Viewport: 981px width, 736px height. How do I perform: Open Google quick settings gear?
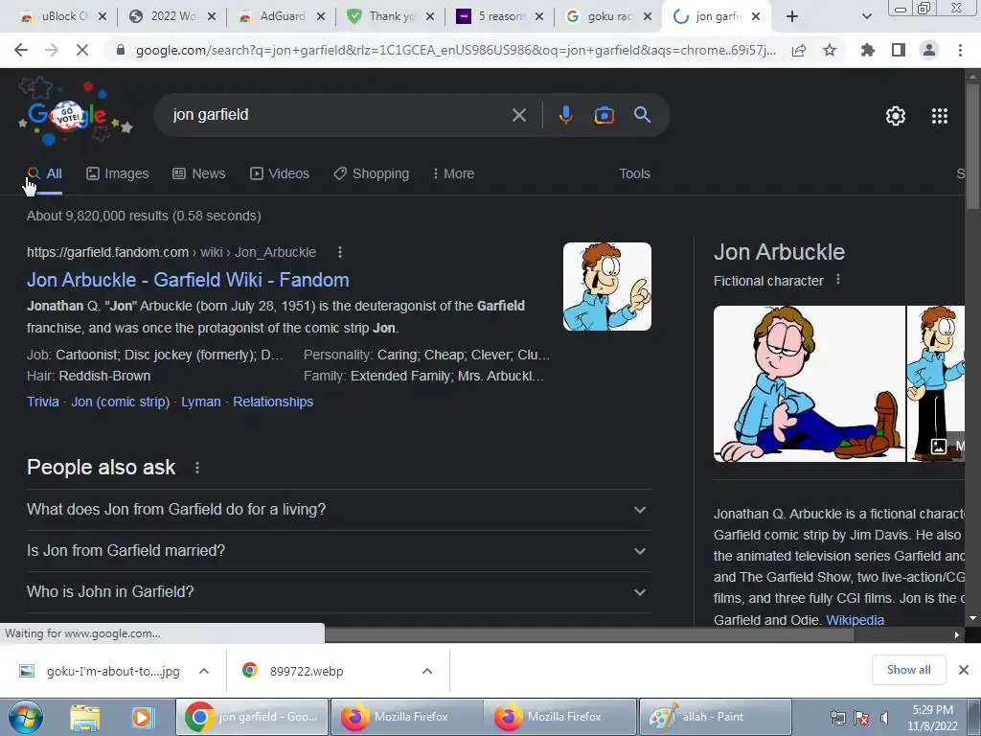coord(896,116)
